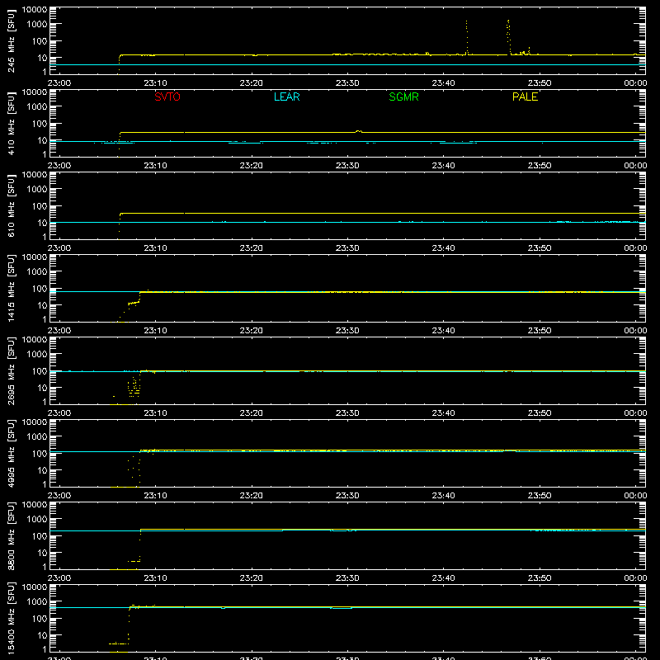This screenshot has width=660, height=660.
Task: Click the 23:40 tick label under the 245 MHz plot
Action: 443,83
